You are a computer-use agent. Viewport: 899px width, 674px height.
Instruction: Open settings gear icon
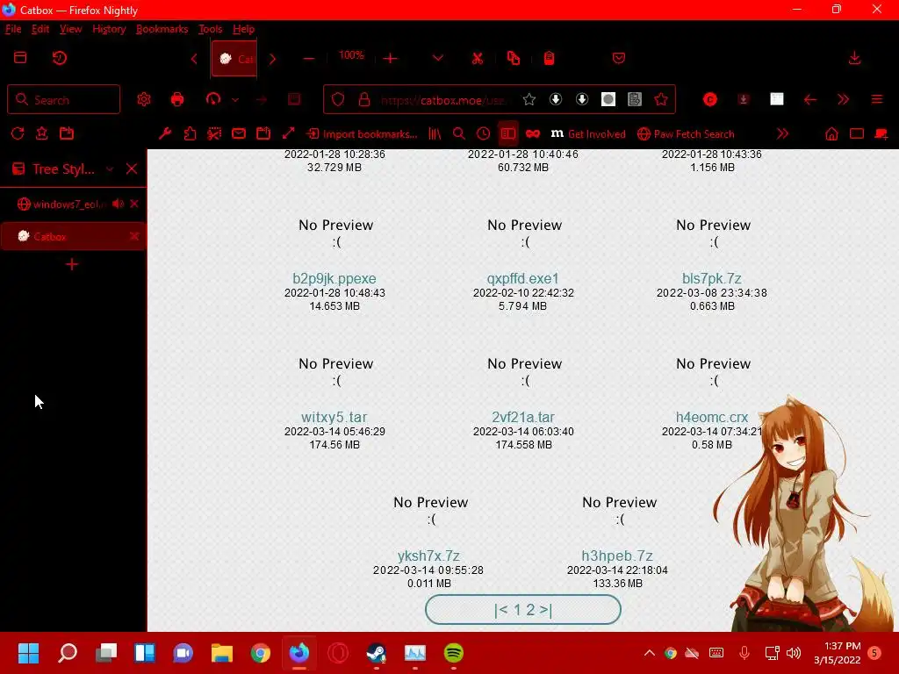(x=144, y=100)
